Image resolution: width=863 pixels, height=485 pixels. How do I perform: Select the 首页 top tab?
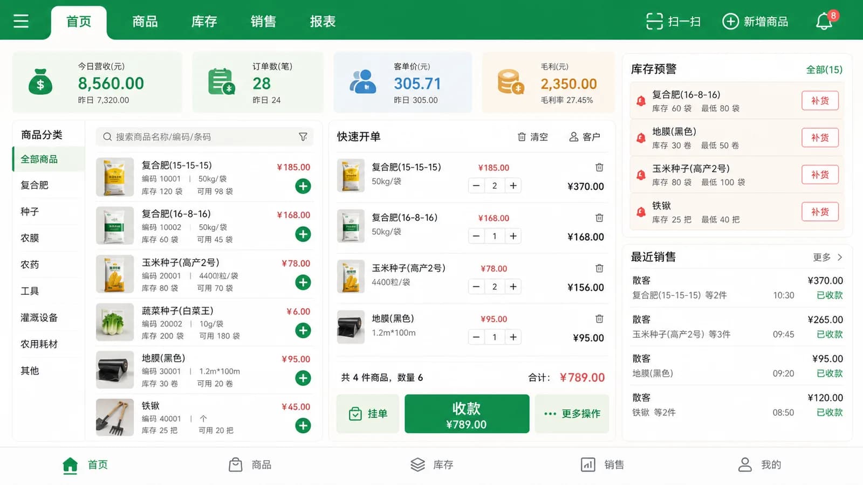[79, 22]
